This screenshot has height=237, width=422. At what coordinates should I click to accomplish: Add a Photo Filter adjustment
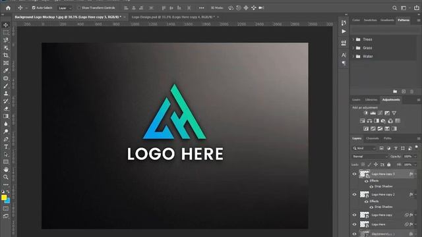383,121
